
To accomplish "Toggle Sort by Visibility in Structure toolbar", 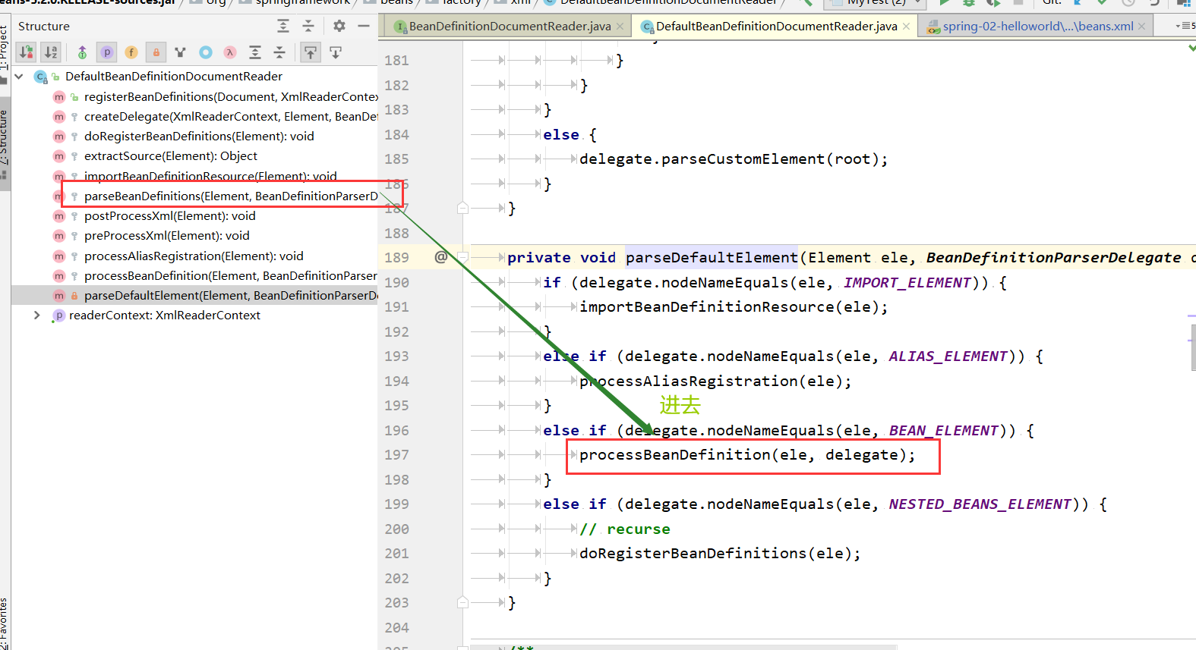I will click(27, 52).
